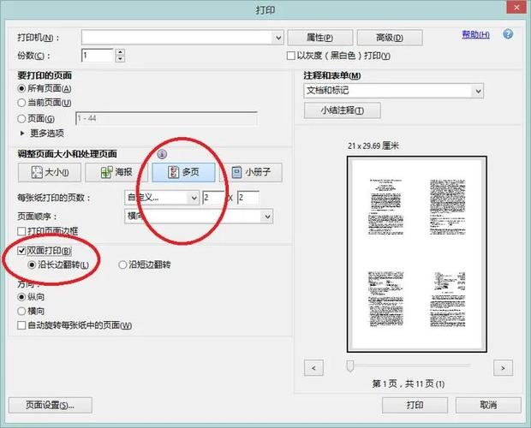Enable 自动旋转每张纸中的页面(W) checkbox

[x=21, y=325]
